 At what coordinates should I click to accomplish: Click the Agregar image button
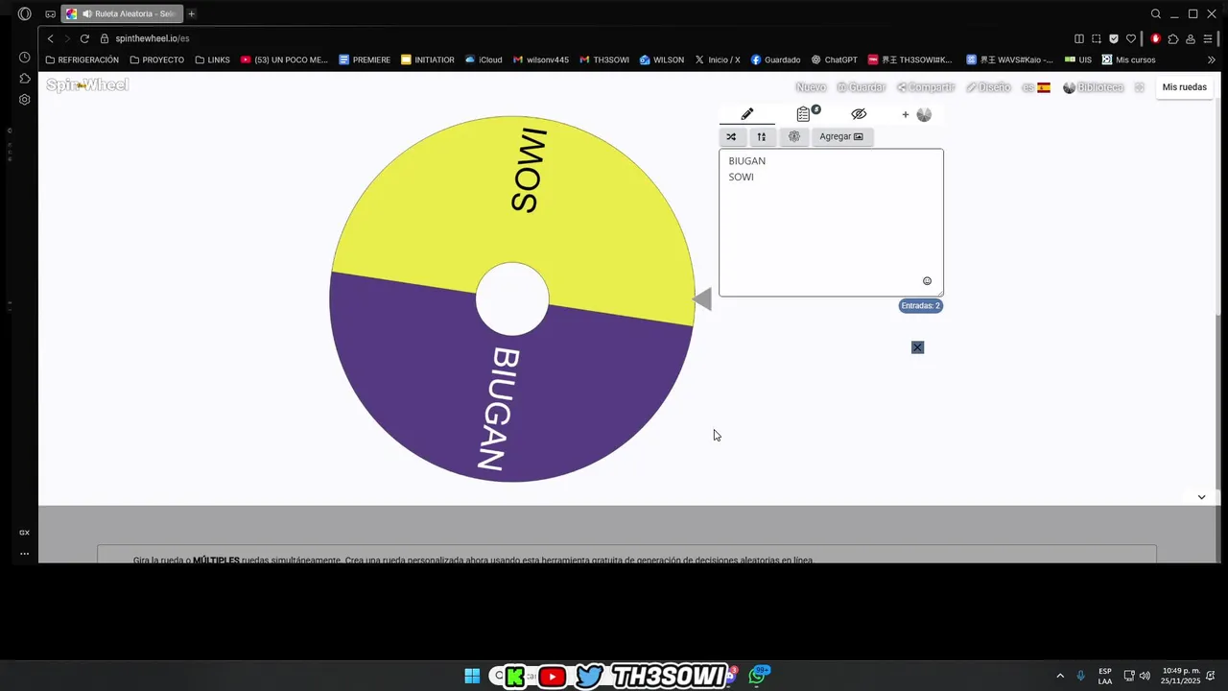pyautogui.click(x=841, y=136)
